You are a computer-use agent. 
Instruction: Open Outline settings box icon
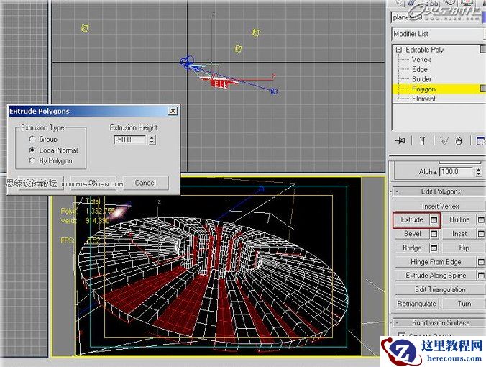(480, 219)
